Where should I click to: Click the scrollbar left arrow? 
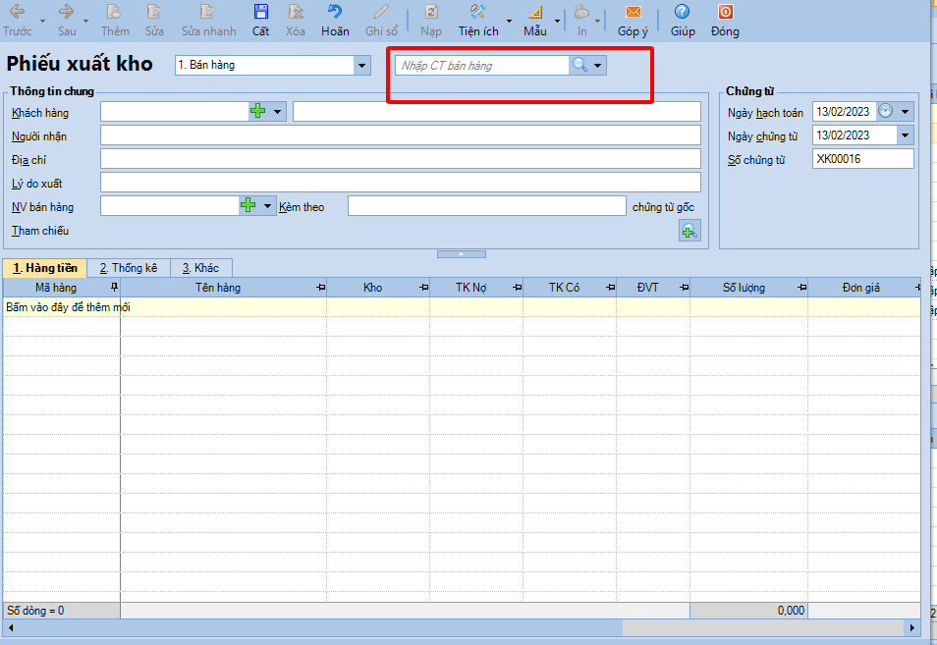[10, 627]
